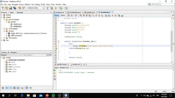175x98 pixels.
Task: Expand the Biodata project node
Action: (2, 15)
